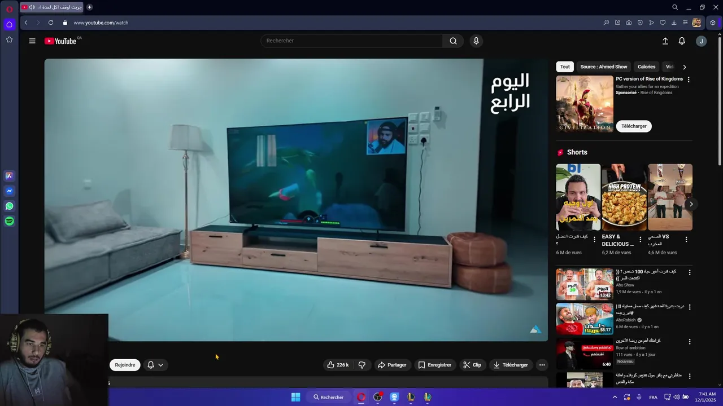Add page to bookmarks heart icon
Screen dimensions: 723x406
click(x=663, y=23)
